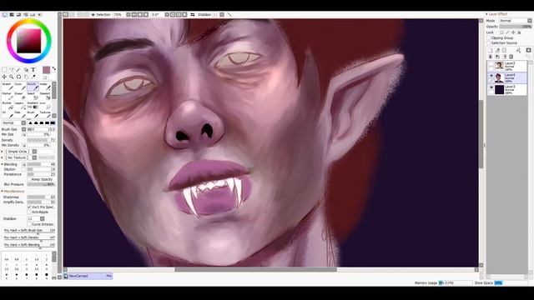
Task: Adjust the layer Opacity slider
Action: pos(516,26)
